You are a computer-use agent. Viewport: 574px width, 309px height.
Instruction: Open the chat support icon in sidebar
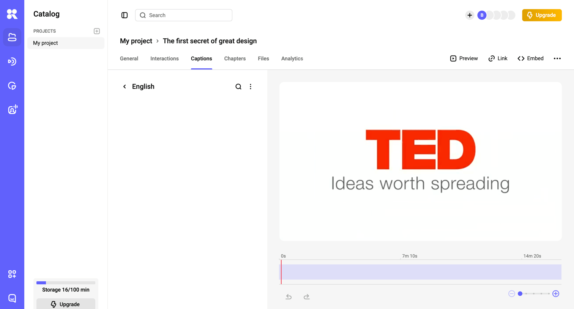pyautogui.click(x=12, y=298)
